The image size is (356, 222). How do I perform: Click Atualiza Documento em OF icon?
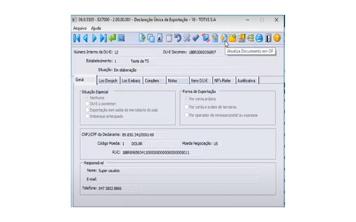coord(223,39)
